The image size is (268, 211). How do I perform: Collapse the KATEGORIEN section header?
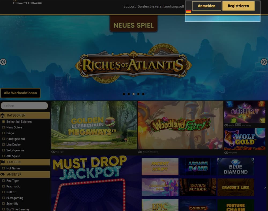[x=25, y=115]
